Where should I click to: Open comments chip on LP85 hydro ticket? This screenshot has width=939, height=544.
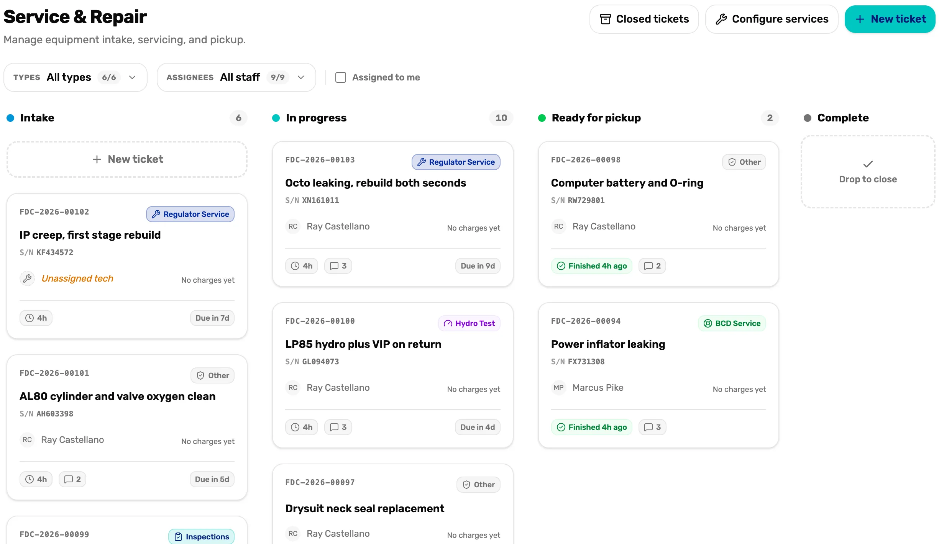[x=338, y=427]
